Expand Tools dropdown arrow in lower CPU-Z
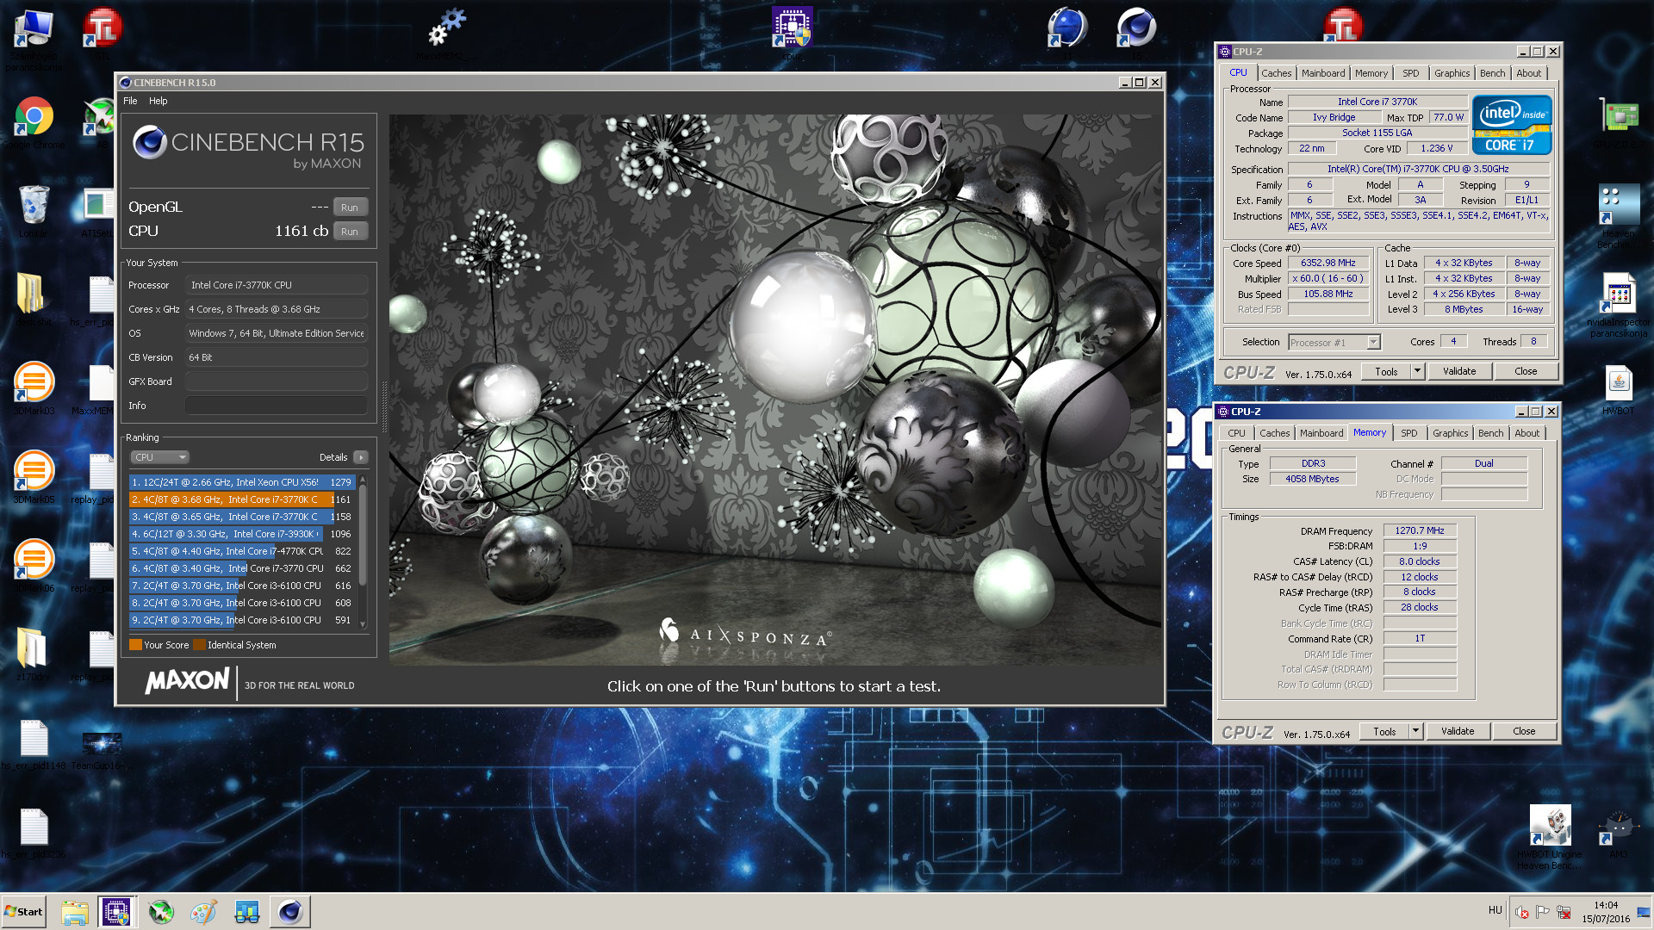The image size is (1654, 930). (x=1415, y=731)
